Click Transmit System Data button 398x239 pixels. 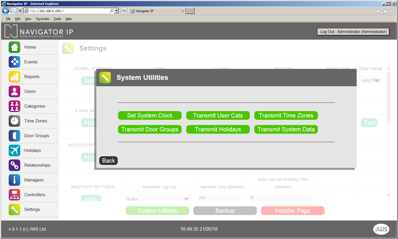tap(286, 129)
